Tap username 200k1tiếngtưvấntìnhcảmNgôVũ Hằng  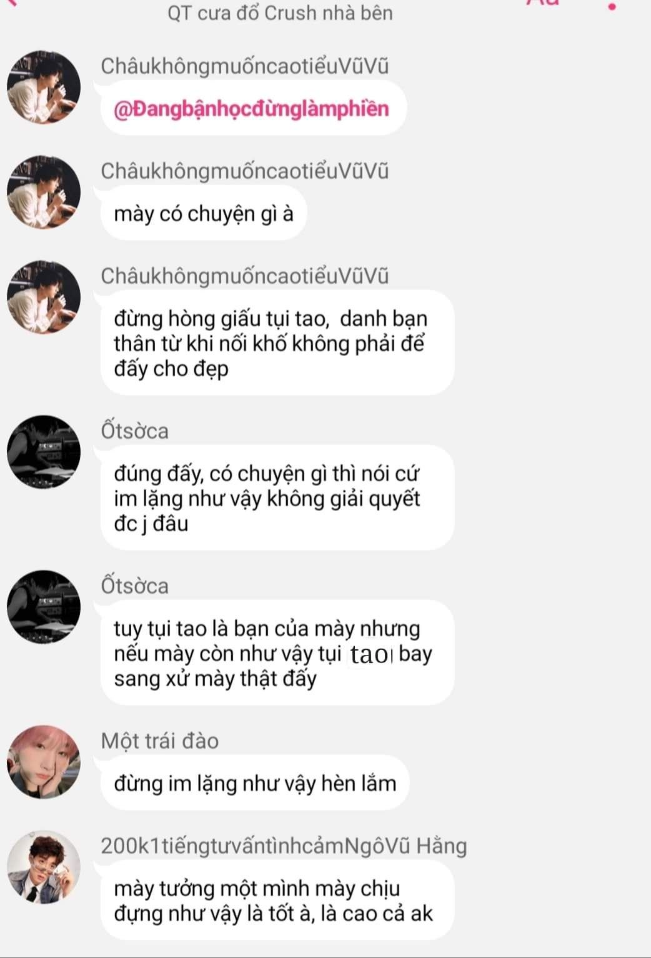(284, 846)
